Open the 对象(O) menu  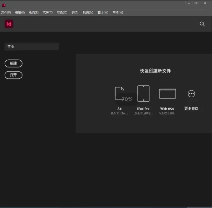62,13
